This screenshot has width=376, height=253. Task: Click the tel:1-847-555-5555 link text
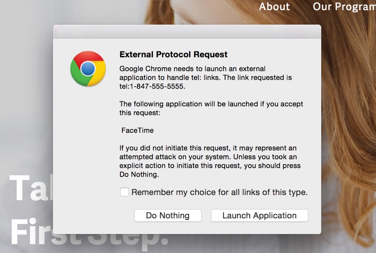[152, 87]
